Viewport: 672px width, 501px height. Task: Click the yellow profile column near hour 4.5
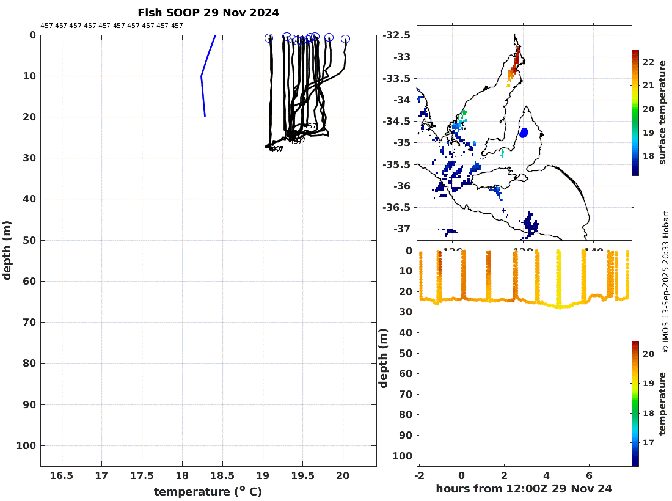tap(558, 278)
